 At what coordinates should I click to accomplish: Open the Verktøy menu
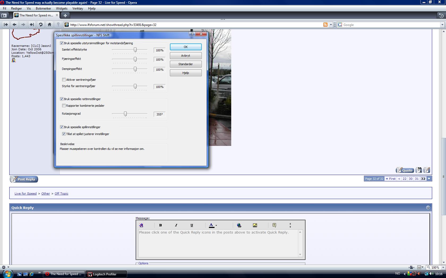point(78,8)
